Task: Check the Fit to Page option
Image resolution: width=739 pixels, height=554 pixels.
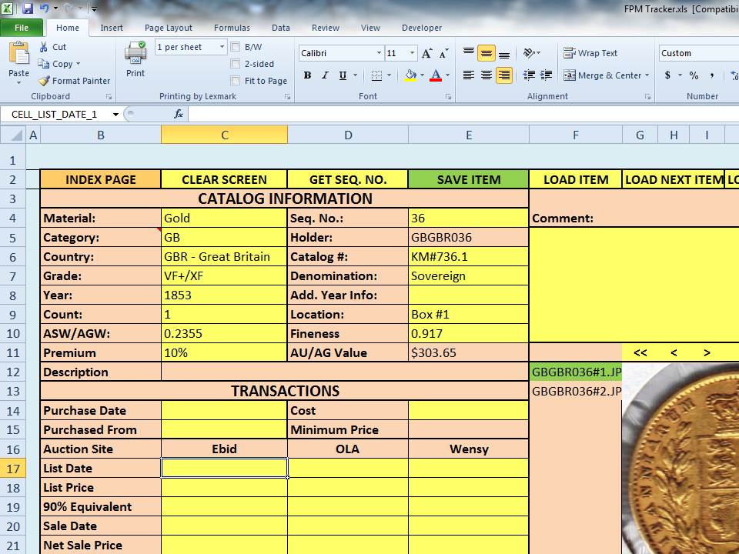Action: (x=236, y=81)
